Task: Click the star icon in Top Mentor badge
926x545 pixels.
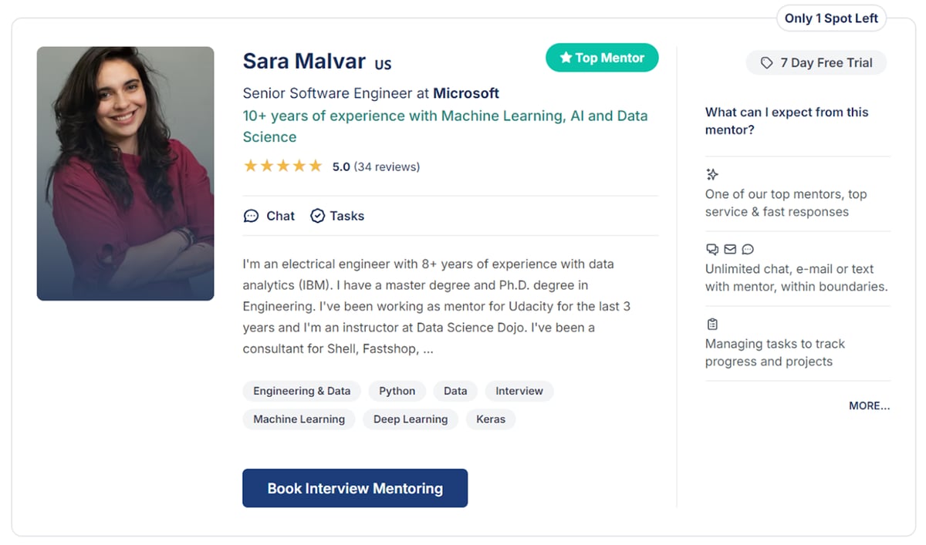Action: pos(566,58)
